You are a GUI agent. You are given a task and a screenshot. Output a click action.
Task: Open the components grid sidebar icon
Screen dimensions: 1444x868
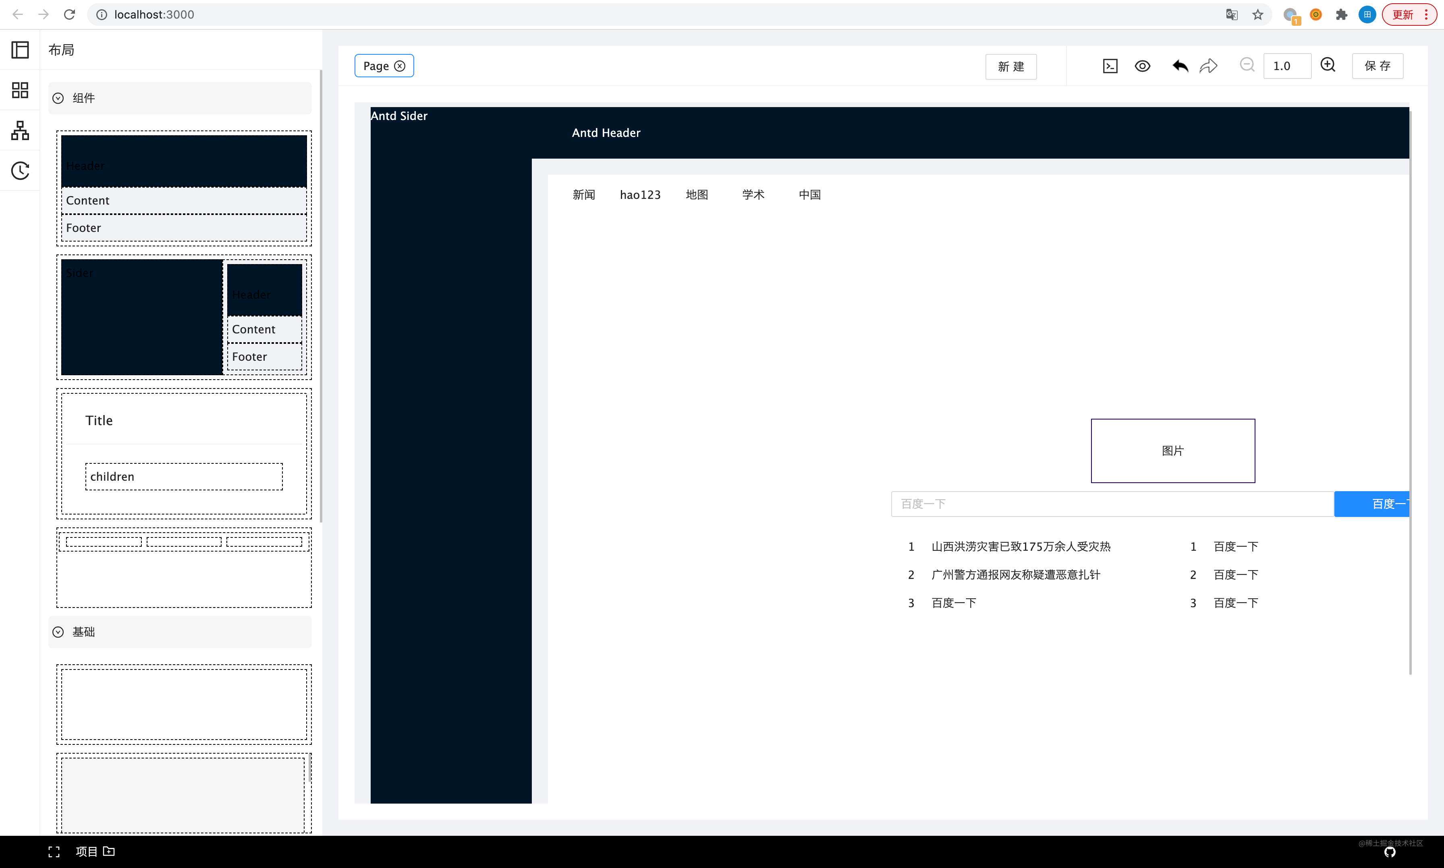(20, 90)
